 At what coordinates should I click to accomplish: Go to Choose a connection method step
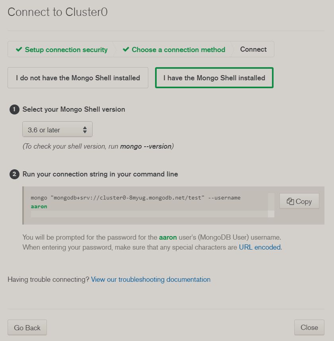click(x=178, y=50)
